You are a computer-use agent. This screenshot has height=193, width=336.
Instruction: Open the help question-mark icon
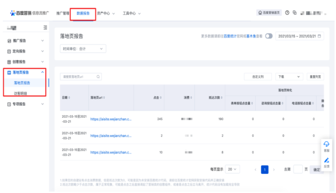tap(287, 13)
